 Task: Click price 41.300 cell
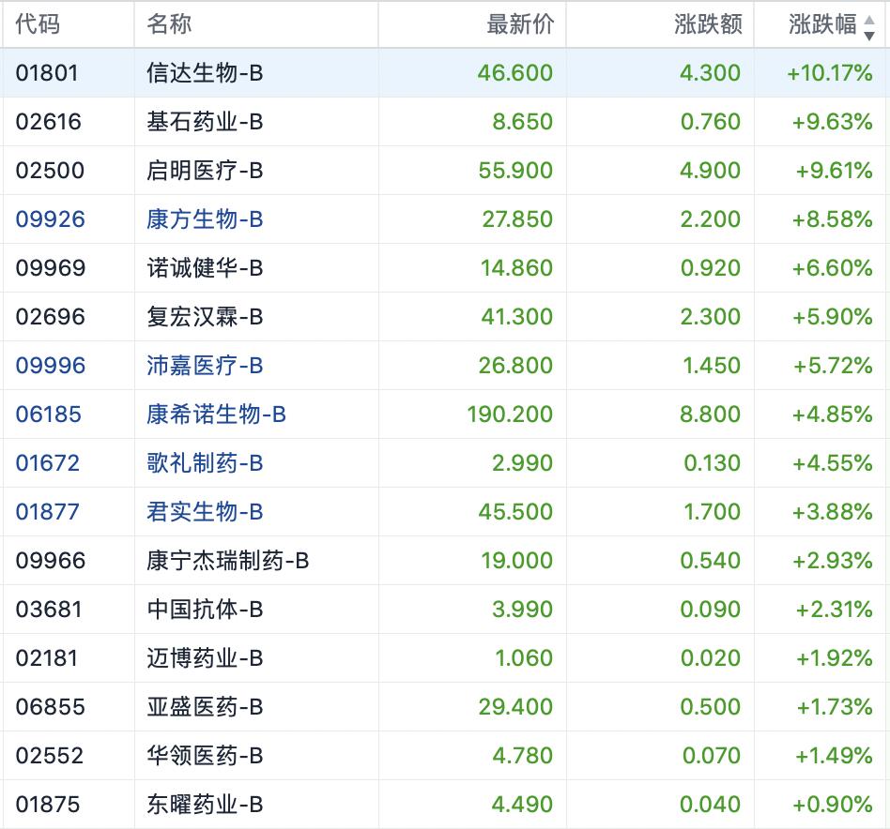(x=516, y=317)
